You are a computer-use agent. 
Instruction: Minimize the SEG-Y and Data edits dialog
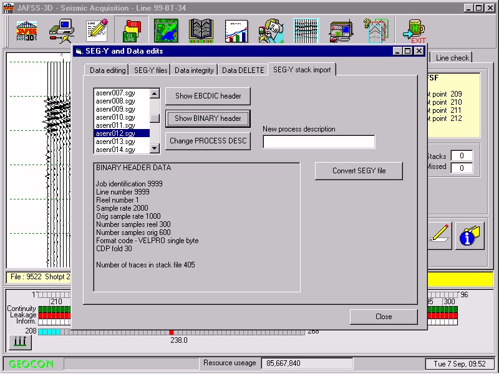pyautogui.click(x=397, y=51)
